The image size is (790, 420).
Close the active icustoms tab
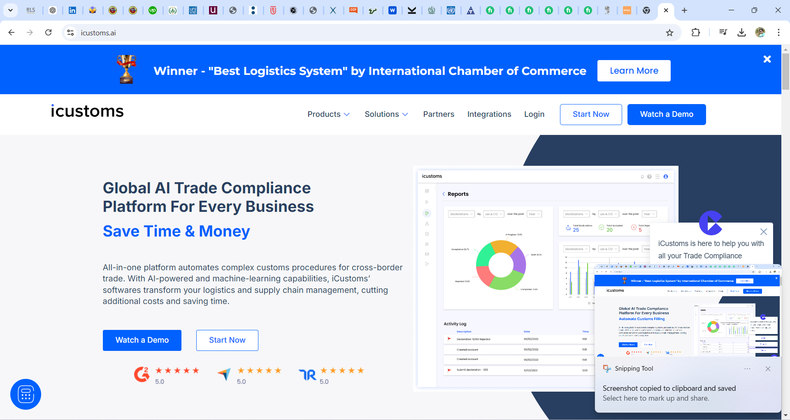pos(666,10)
